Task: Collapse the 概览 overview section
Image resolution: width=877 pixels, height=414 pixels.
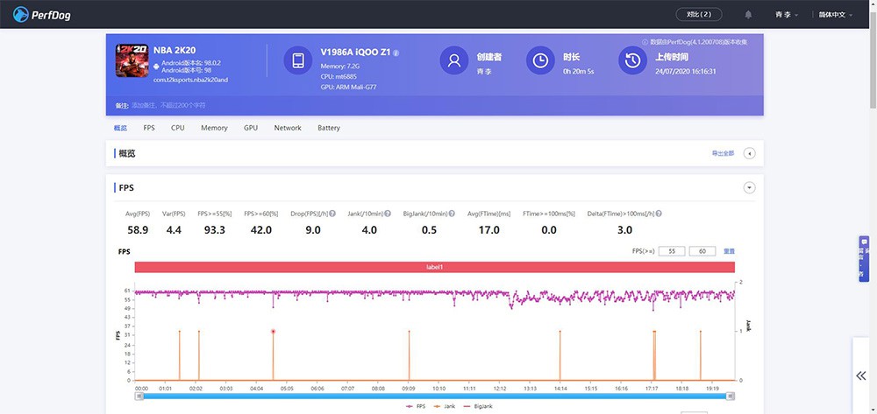Action: pyautogui.click(x=750, y=153)
